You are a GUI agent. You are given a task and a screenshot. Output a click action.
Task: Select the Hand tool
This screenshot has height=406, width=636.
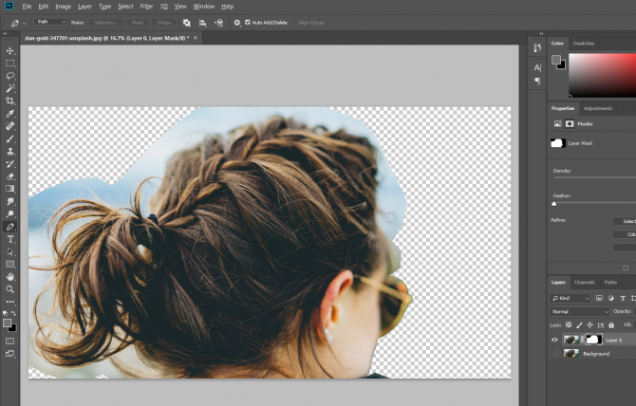(10, 276)
